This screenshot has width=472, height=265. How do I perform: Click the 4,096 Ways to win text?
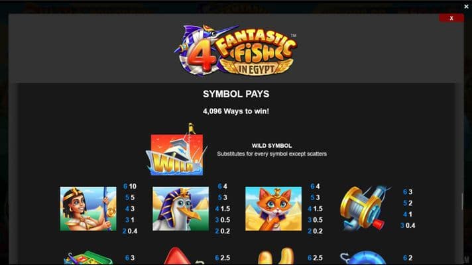236,111
